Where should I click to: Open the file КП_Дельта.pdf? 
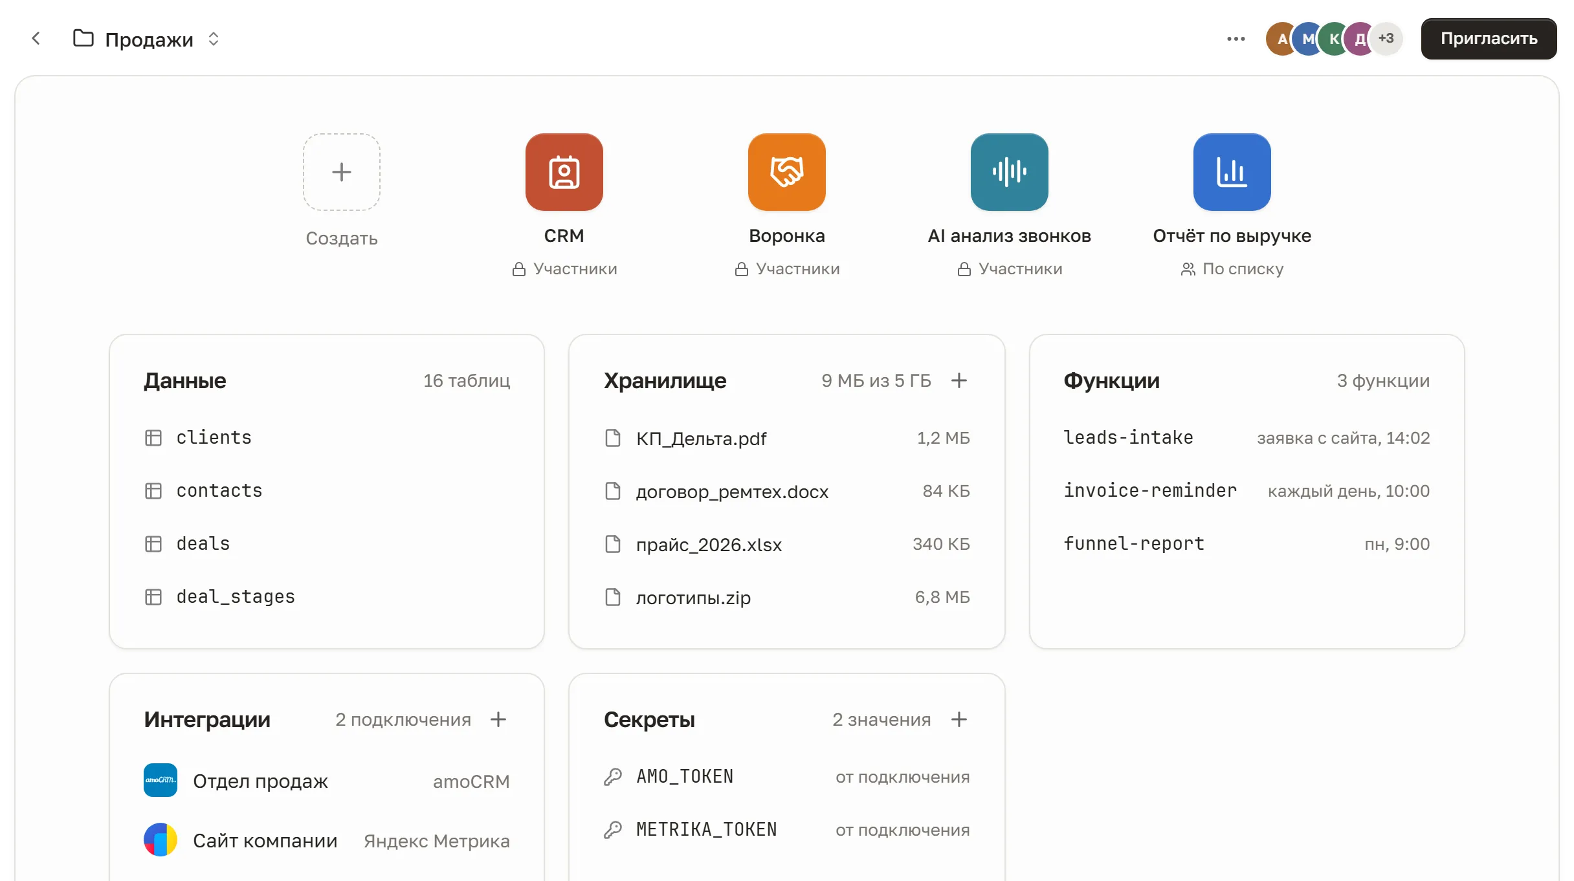click(786, 438)
